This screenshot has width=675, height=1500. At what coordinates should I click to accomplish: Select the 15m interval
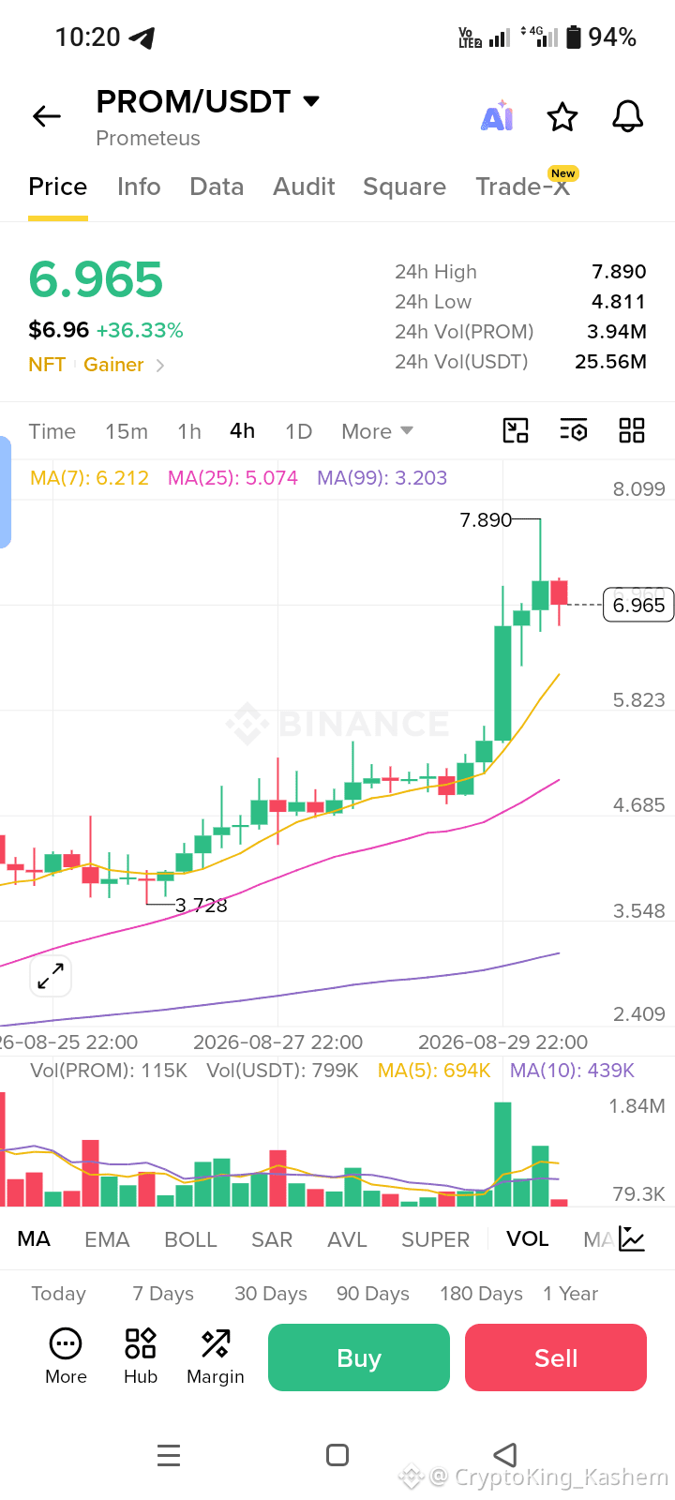[x=127, y=431]
